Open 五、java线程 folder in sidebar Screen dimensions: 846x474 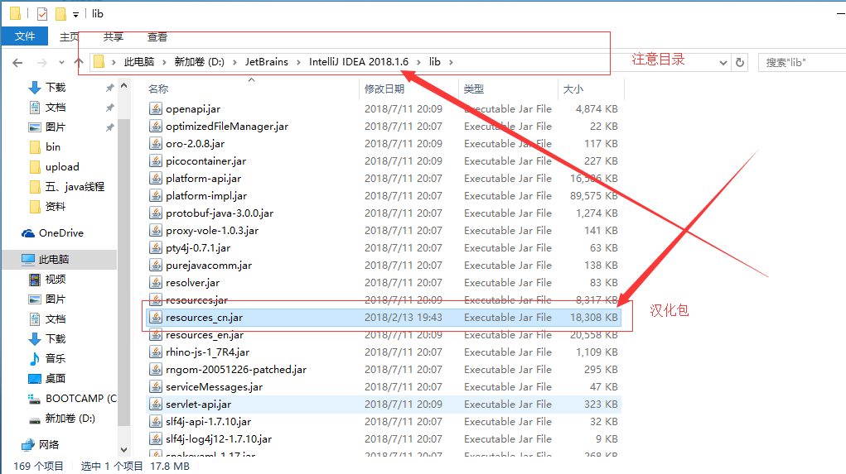75,187
